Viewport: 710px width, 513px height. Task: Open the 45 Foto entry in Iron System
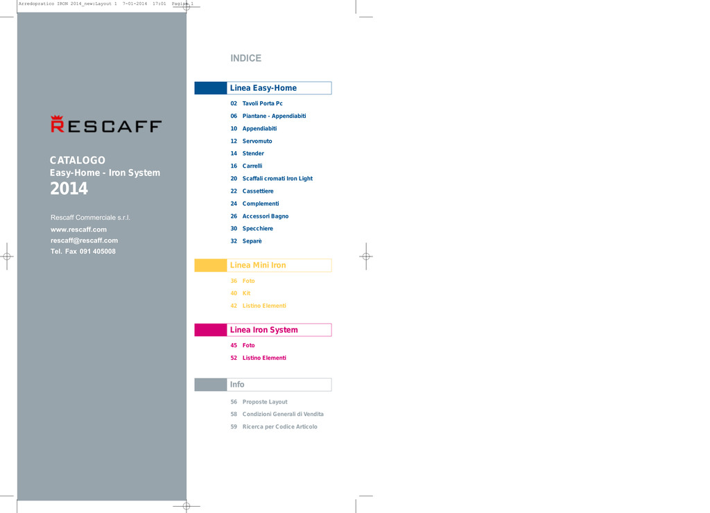point(243,345)
